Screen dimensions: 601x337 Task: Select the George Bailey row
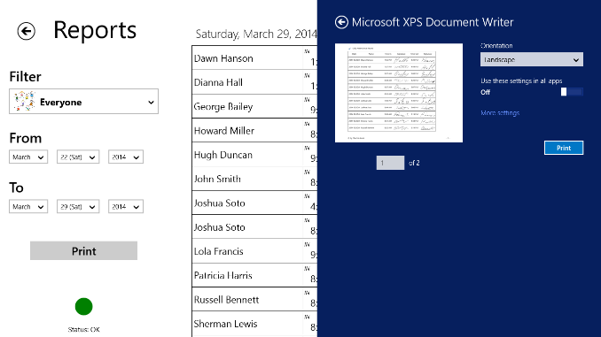[x=254, y=106]
